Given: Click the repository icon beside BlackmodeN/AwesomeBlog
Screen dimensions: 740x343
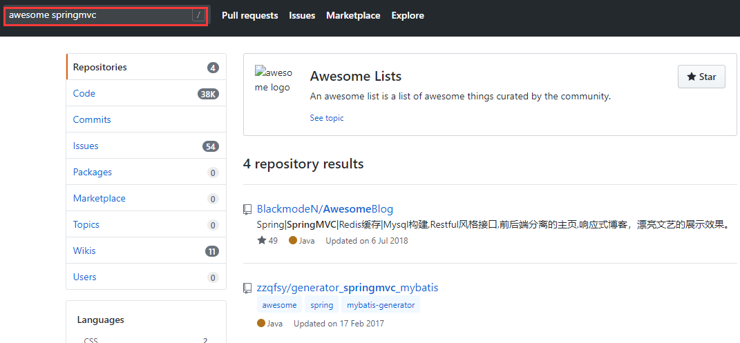Looking at the screenshot, I should [x=247, y=209].
